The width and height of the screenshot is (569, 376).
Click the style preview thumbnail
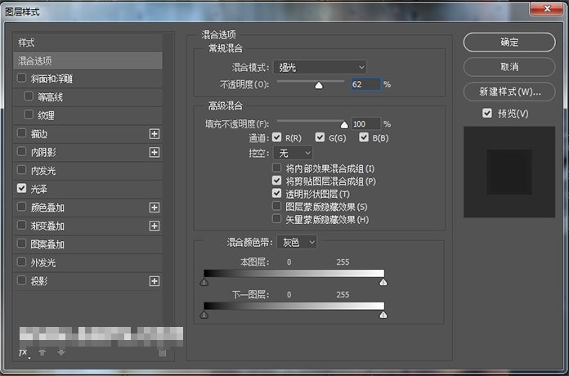click(x=509, y=172)
